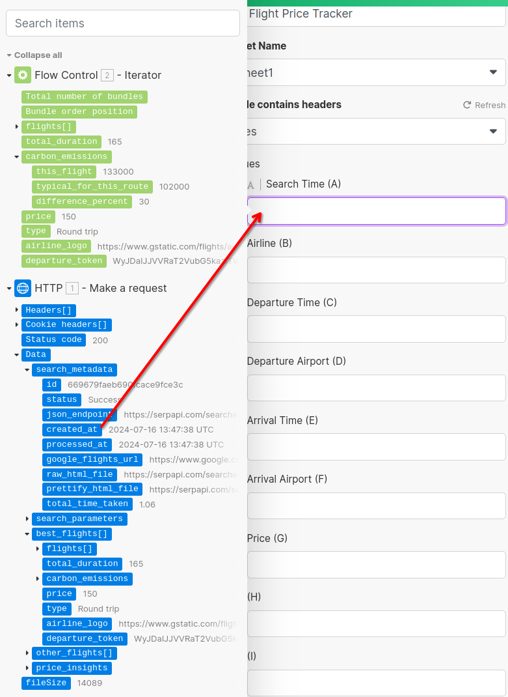Select the departure_token data badge

click(x=85, y=638)
